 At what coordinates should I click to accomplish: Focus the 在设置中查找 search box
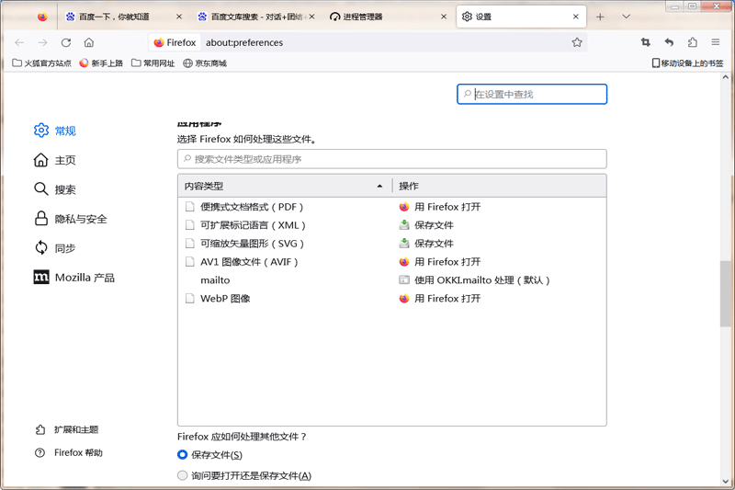(532, 95)
